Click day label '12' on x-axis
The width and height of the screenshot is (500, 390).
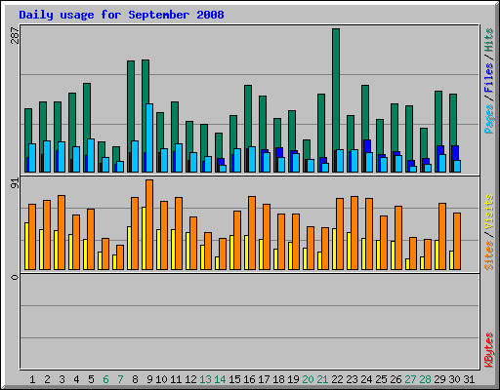[x=190, y=379]
